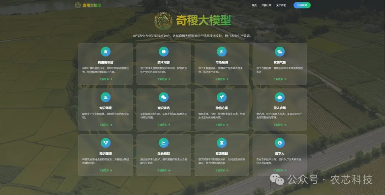Click the bar chart icon above 市场预测
The image size is (385, 195).
(x=222, y=52)
